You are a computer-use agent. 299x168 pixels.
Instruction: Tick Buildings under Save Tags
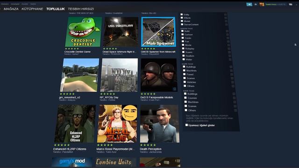coord(185,94)
